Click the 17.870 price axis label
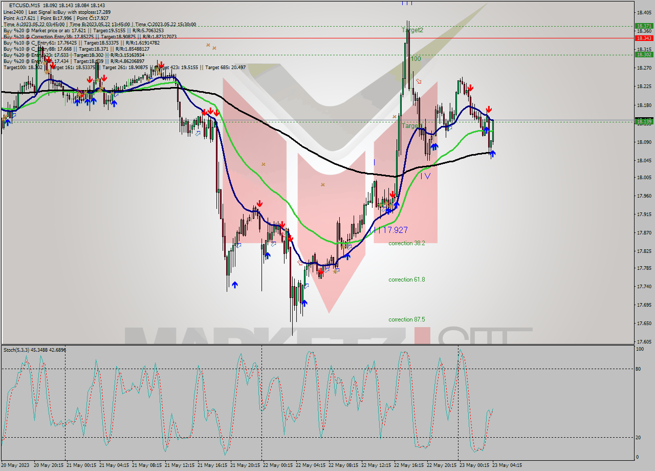This screenshot has height=471, width=655. click(x=643, y=232)
